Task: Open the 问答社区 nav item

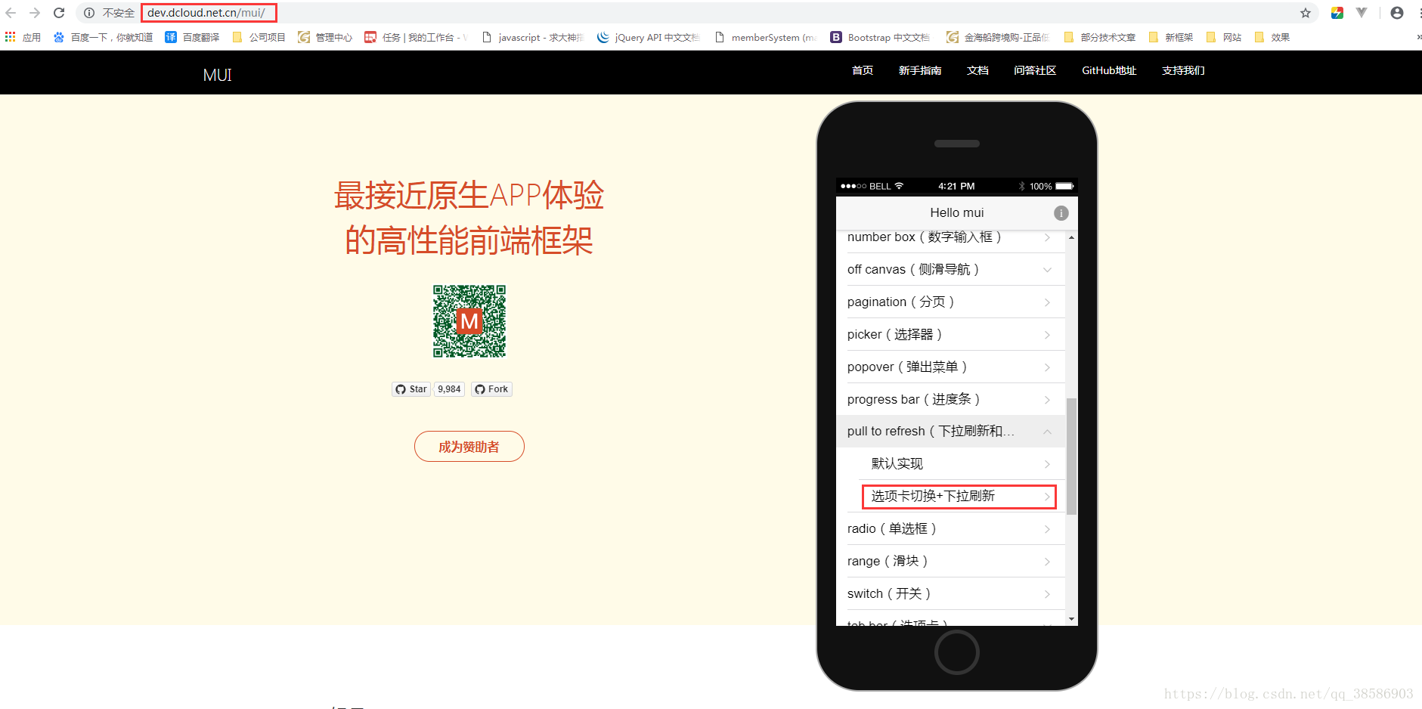Action: 1035,70
